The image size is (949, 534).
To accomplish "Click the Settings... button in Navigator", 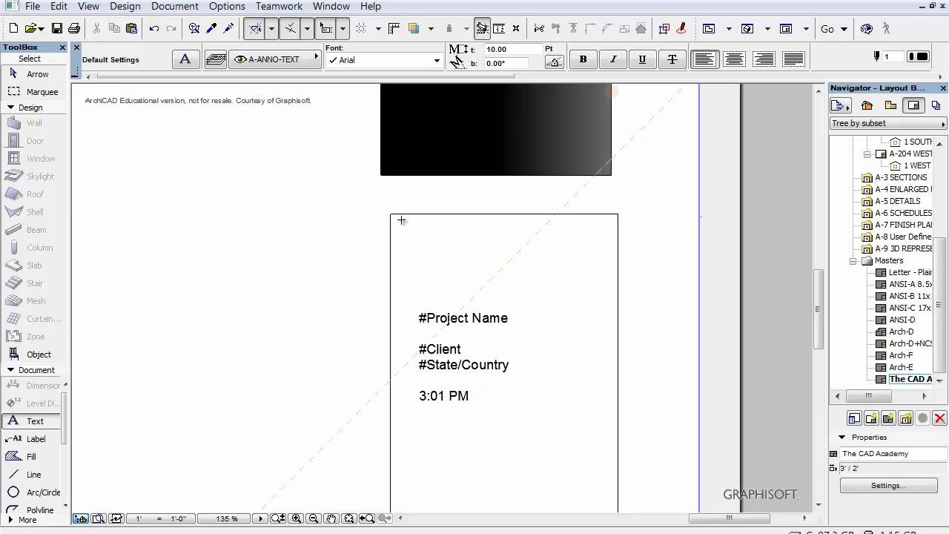I will pyautogui.click(x=887, y=486).
